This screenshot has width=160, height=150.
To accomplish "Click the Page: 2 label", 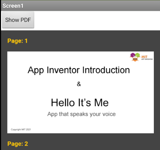I will [17, 144].
